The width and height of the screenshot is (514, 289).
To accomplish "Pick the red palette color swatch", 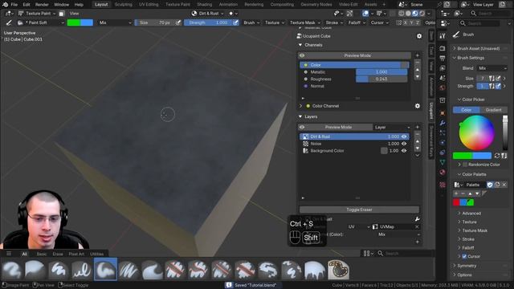I will tap(456, 202).
